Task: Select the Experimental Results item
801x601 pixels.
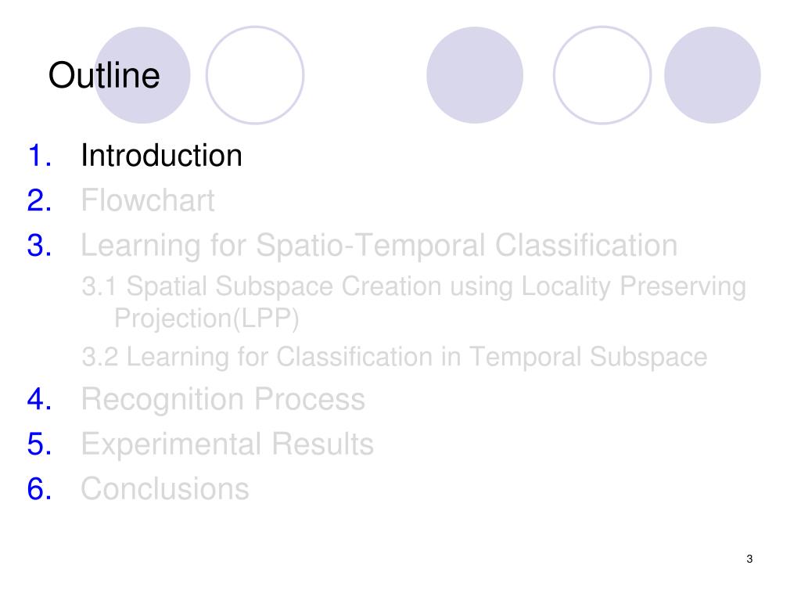Action: [228, 444]
